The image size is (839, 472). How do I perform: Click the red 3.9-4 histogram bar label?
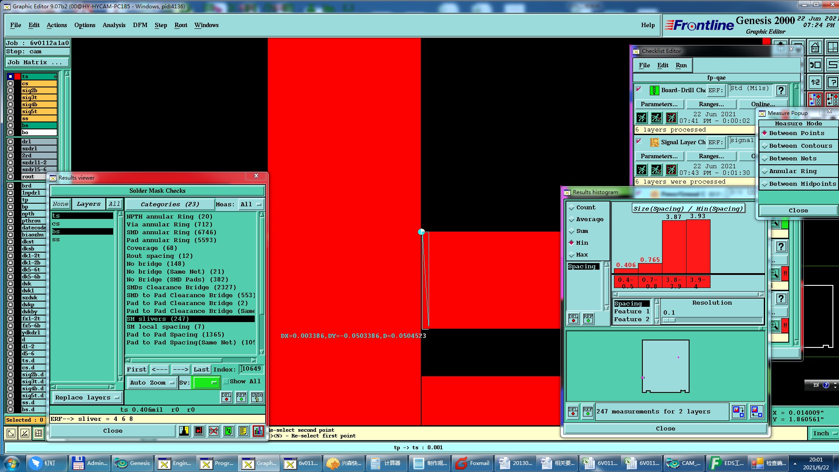(698, 283)
